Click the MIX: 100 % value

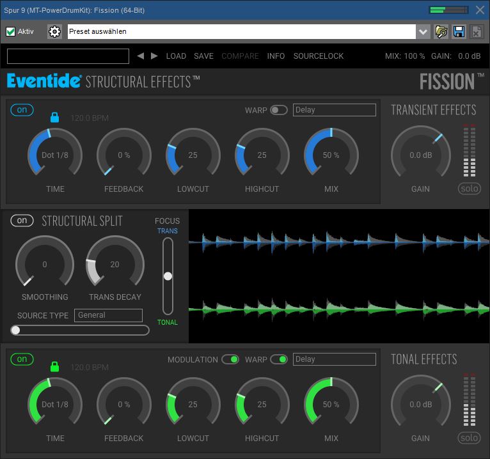click(405, 56)
